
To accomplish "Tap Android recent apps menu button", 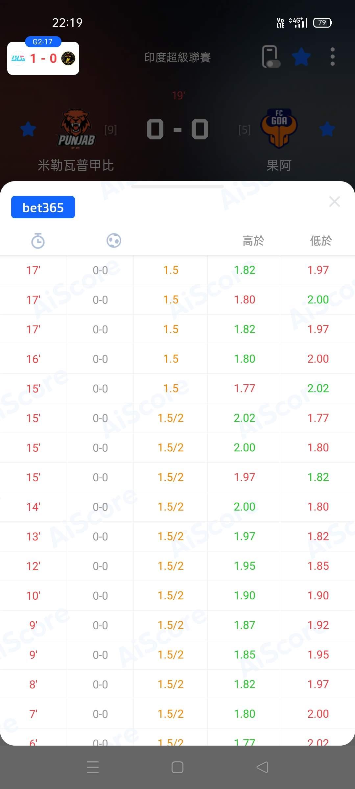I will (x=93, y=767).
